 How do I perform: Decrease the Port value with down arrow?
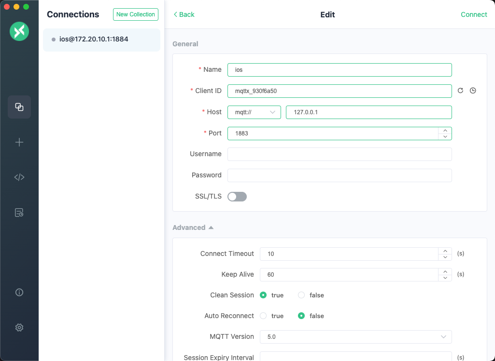click(445, 137)
